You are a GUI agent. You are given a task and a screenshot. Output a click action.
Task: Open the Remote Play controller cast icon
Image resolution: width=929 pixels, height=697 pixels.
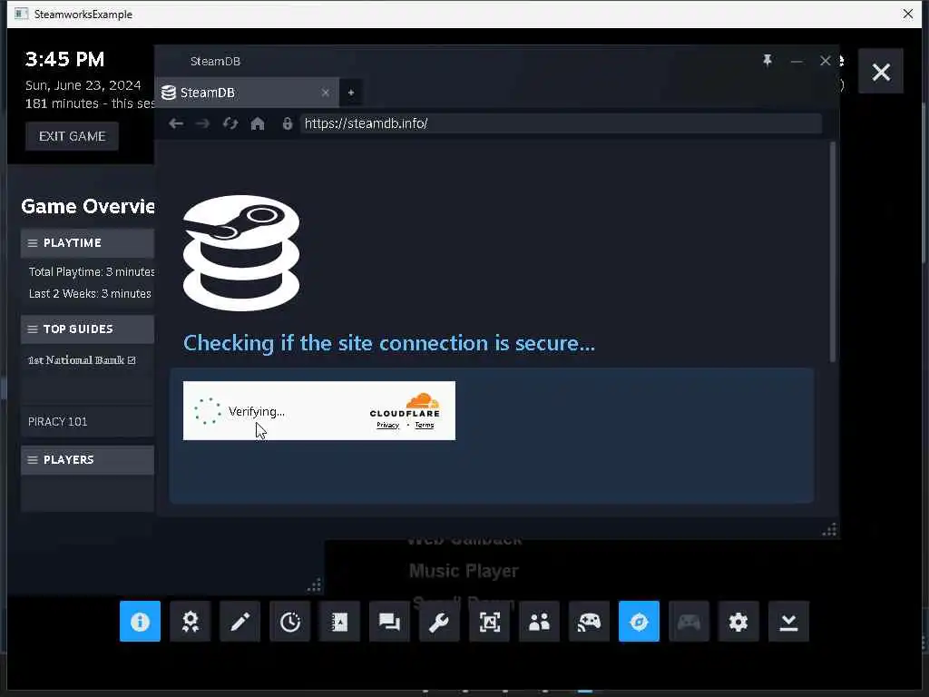[589, 621]
